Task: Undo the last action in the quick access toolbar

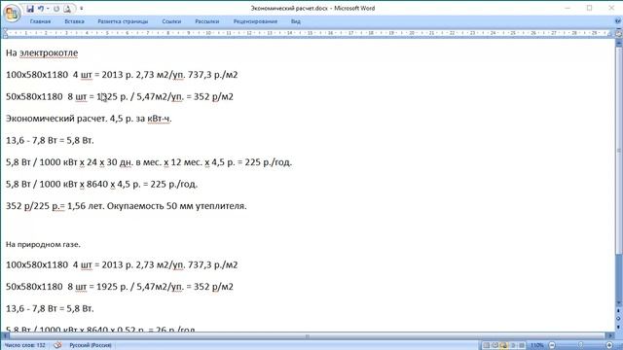Action: pos(41,9)
